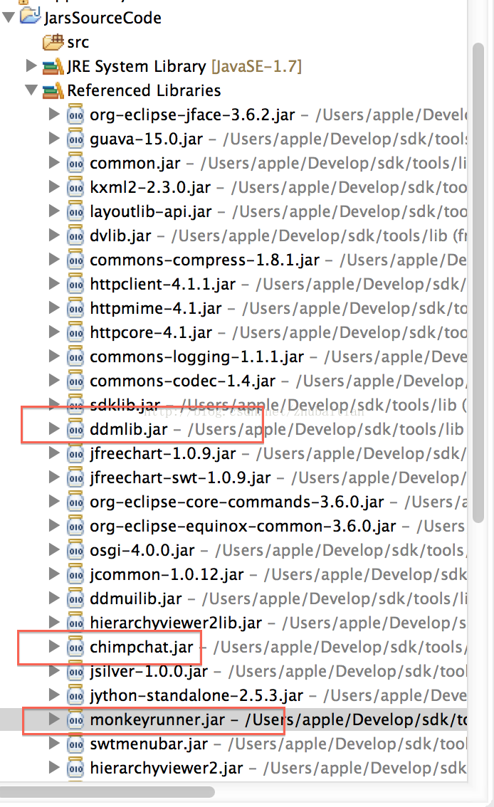This screenshot has width=494, height=807.
Task: Click jar icon of hierarchyviewer2.jar
Action: point(75,767)
